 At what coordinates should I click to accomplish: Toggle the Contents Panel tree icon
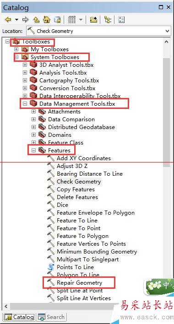click(108, 20)
